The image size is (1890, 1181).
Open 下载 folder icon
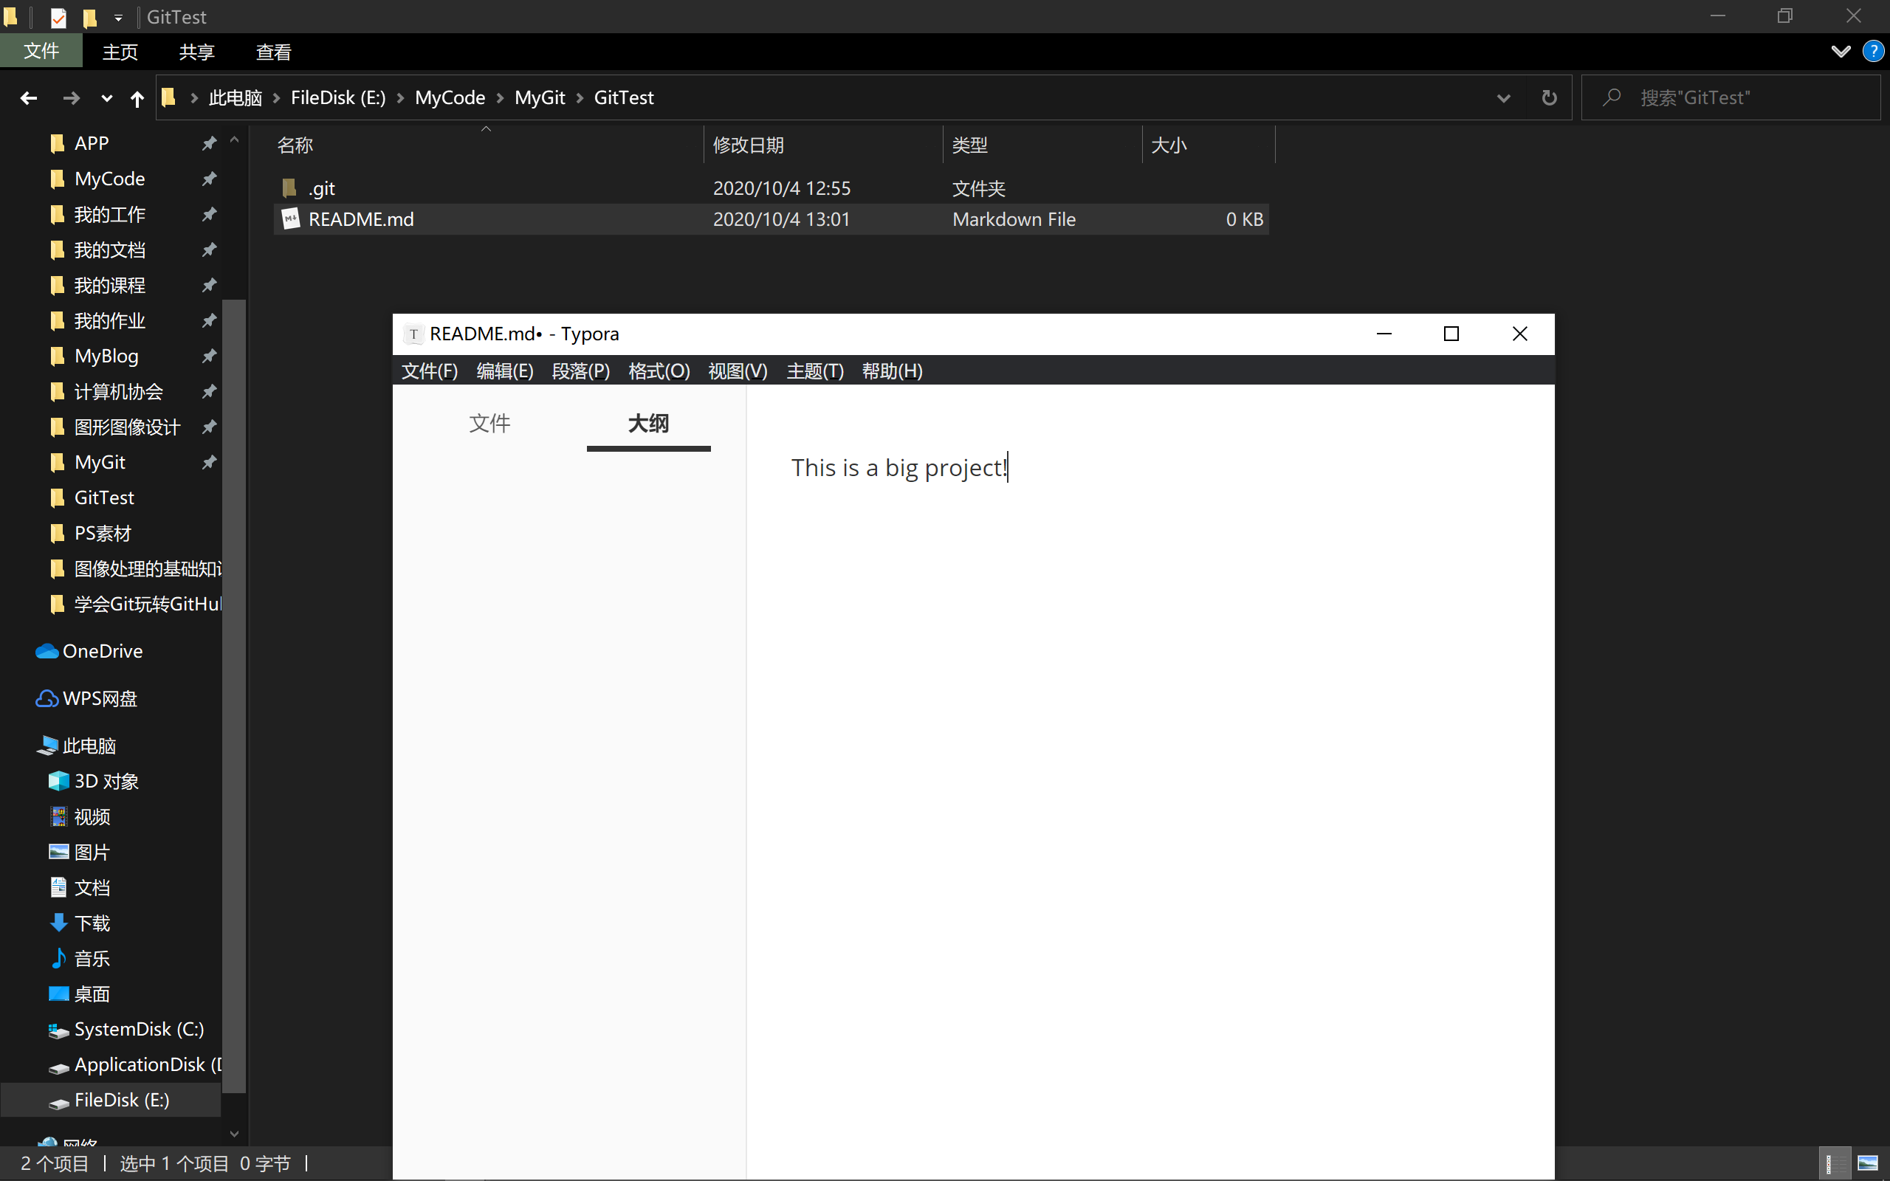(x=58, y=923)
